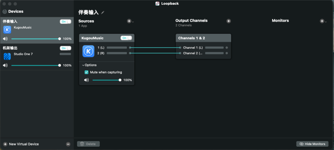Select the Channels 1 & 2 card header
Viewport: 334px width, 150px height.
(204, 38)
